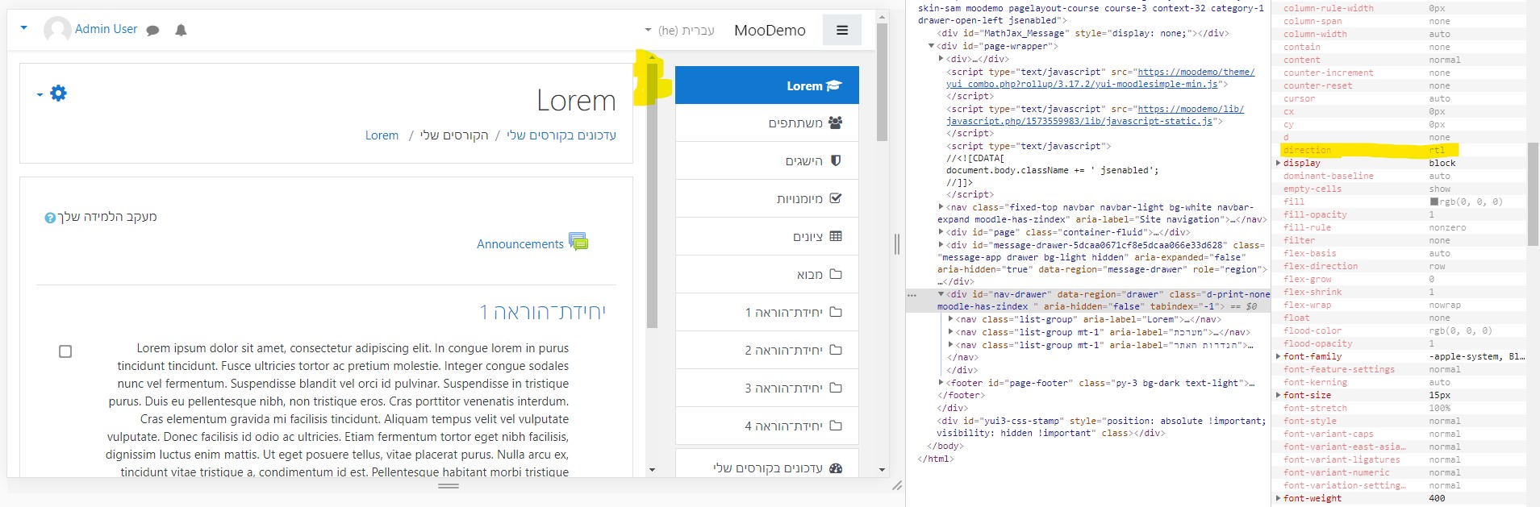Go to יחידת-הוראה 3 in nav drawer
This screenshot has height=507, width=1540.
[x=767, y=389]
